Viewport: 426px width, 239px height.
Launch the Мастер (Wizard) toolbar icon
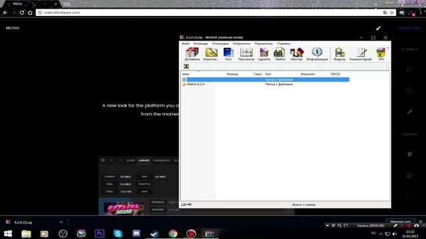click(x=296, y=54)
